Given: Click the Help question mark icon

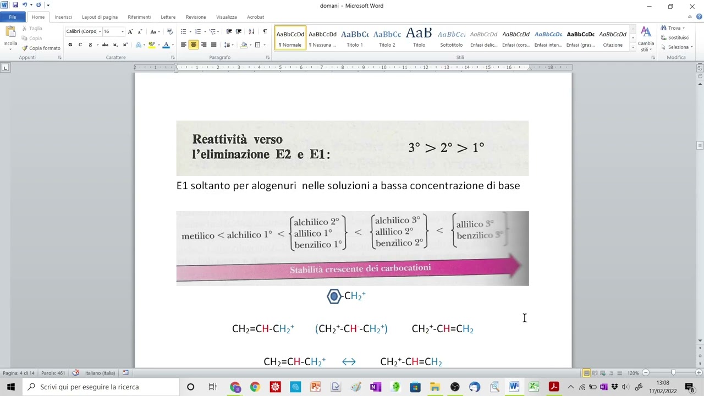Looking at the screenshot, I should coord(698,16).
